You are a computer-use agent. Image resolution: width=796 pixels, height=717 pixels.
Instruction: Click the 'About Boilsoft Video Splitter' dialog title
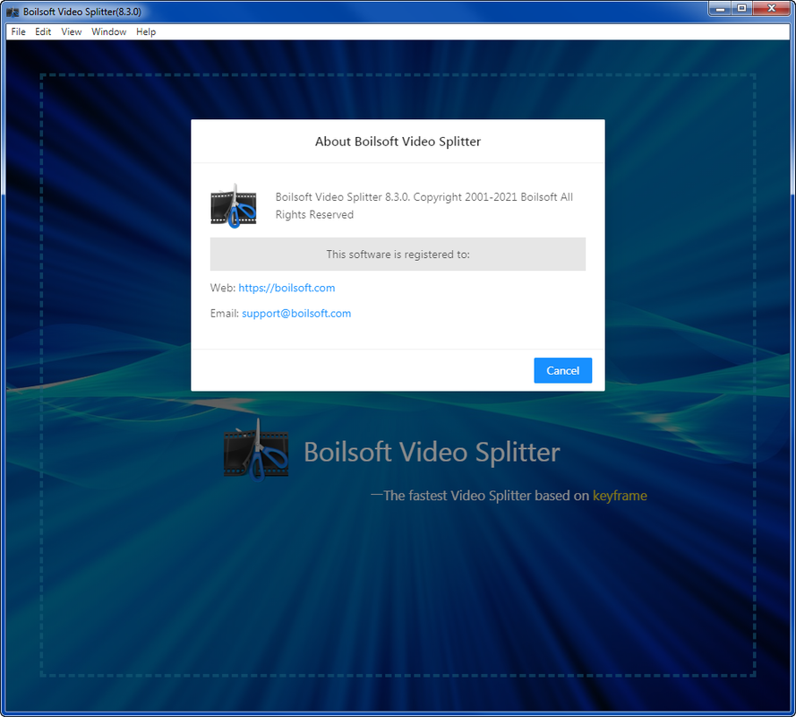398,142
